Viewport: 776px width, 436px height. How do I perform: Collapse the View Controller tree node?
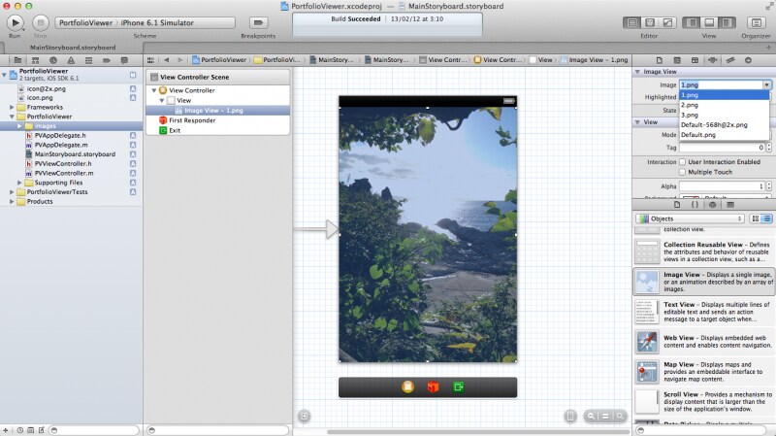[154, 90]
